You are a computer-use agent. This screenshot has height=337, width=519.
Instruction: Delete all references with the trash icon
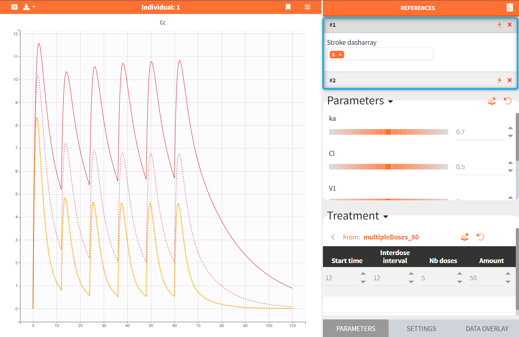point(509,8)
